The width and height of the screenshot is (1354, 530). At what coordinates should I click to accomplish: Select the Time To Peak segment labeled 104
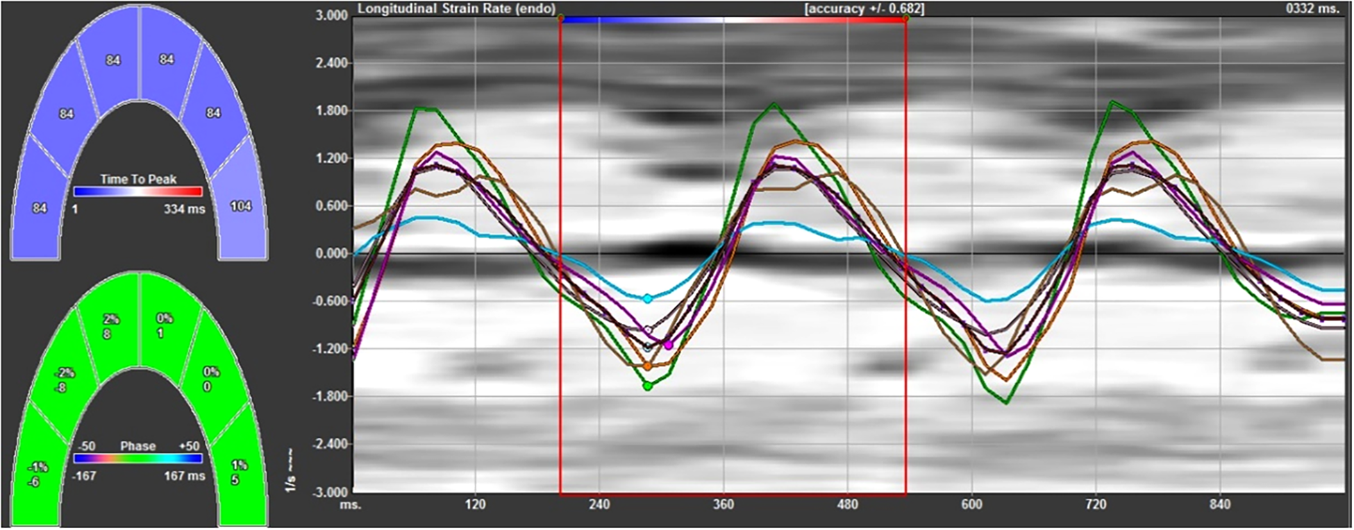point(240,206)
